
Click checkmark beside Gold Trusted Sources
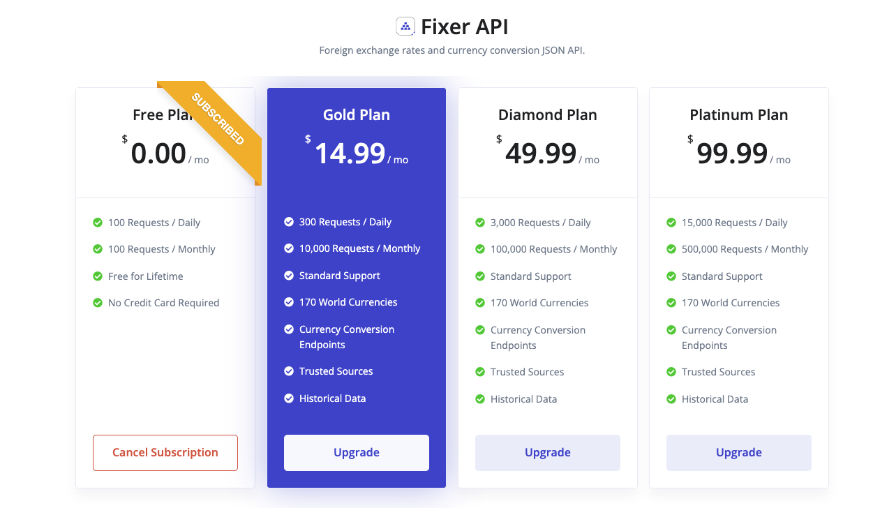coord(289,371)
